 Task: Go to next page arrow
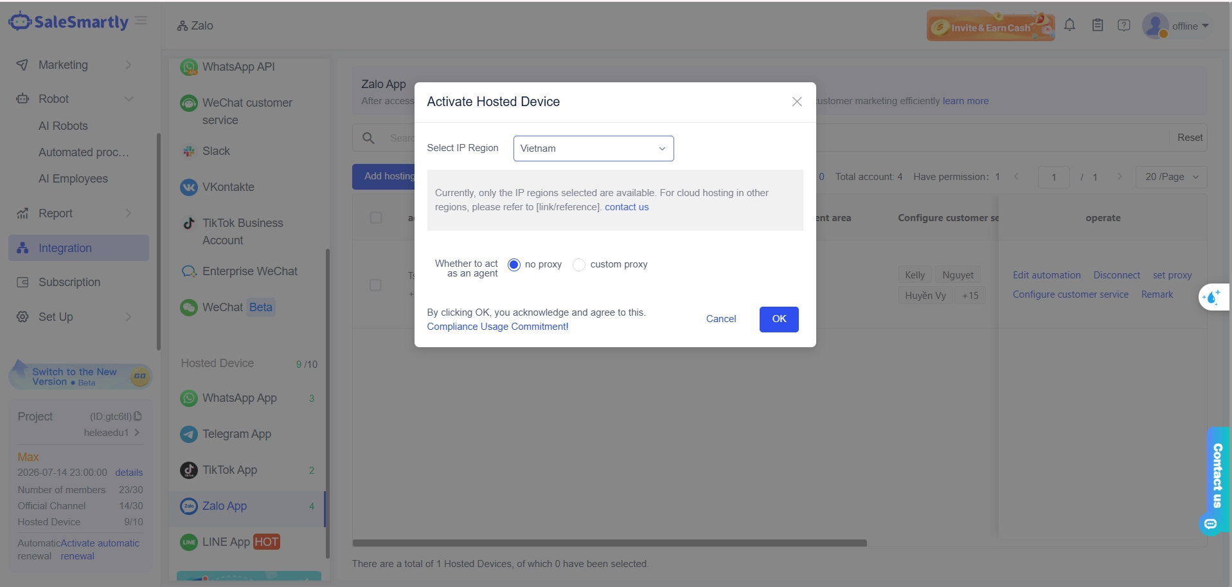[x=1119, y=177]
